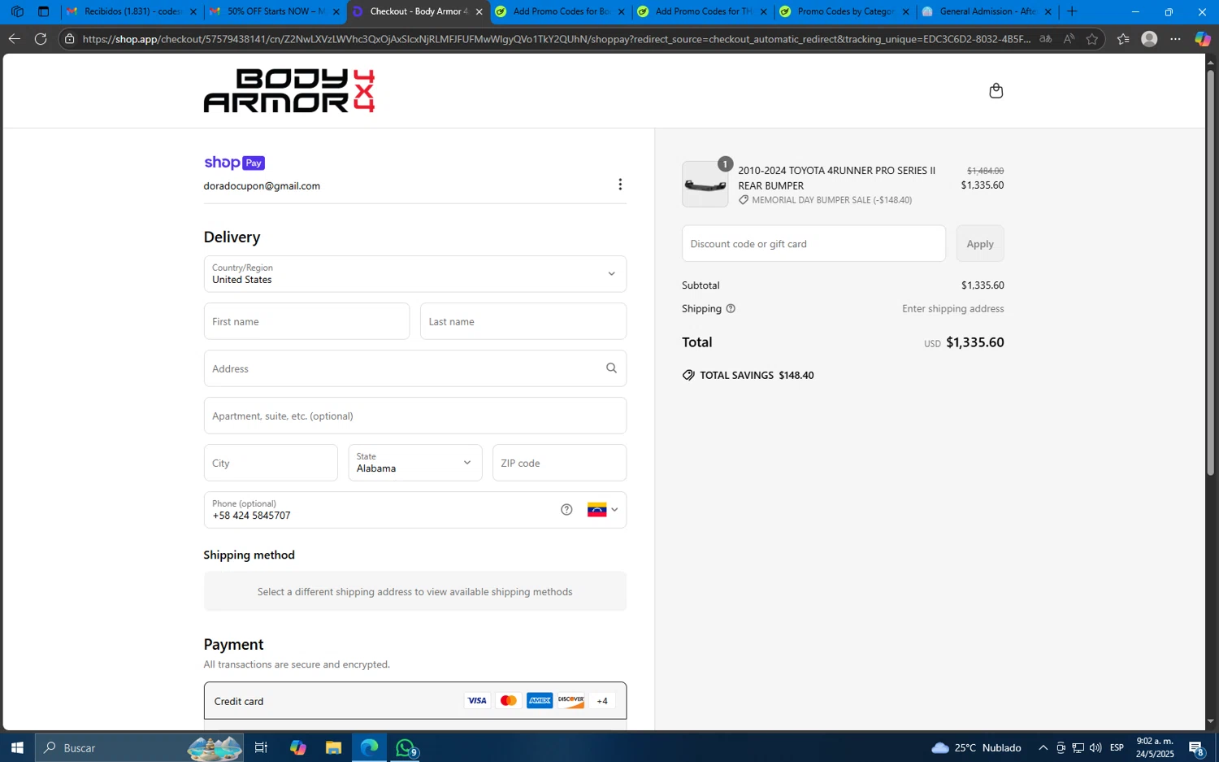Open the browser favorites list icon
The width and height of the screenshot is (1219, 762).
pyautogui.click(x=1123, y=39)
